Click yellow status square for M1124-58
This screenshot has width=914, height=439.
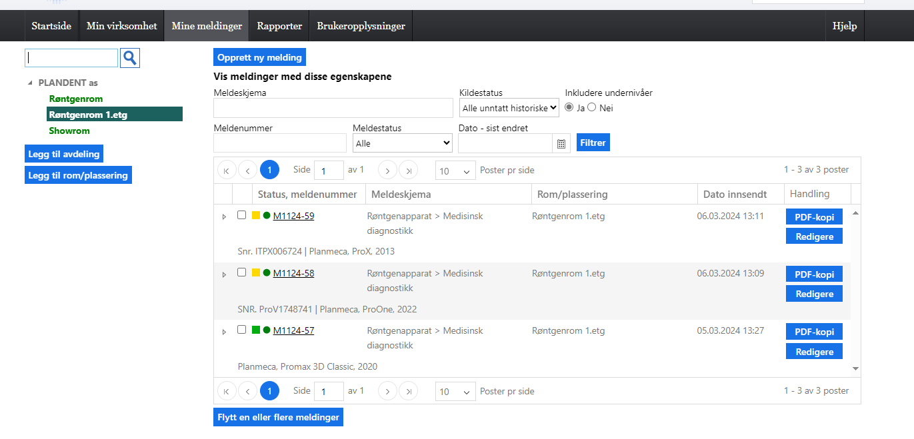(256, 272)
